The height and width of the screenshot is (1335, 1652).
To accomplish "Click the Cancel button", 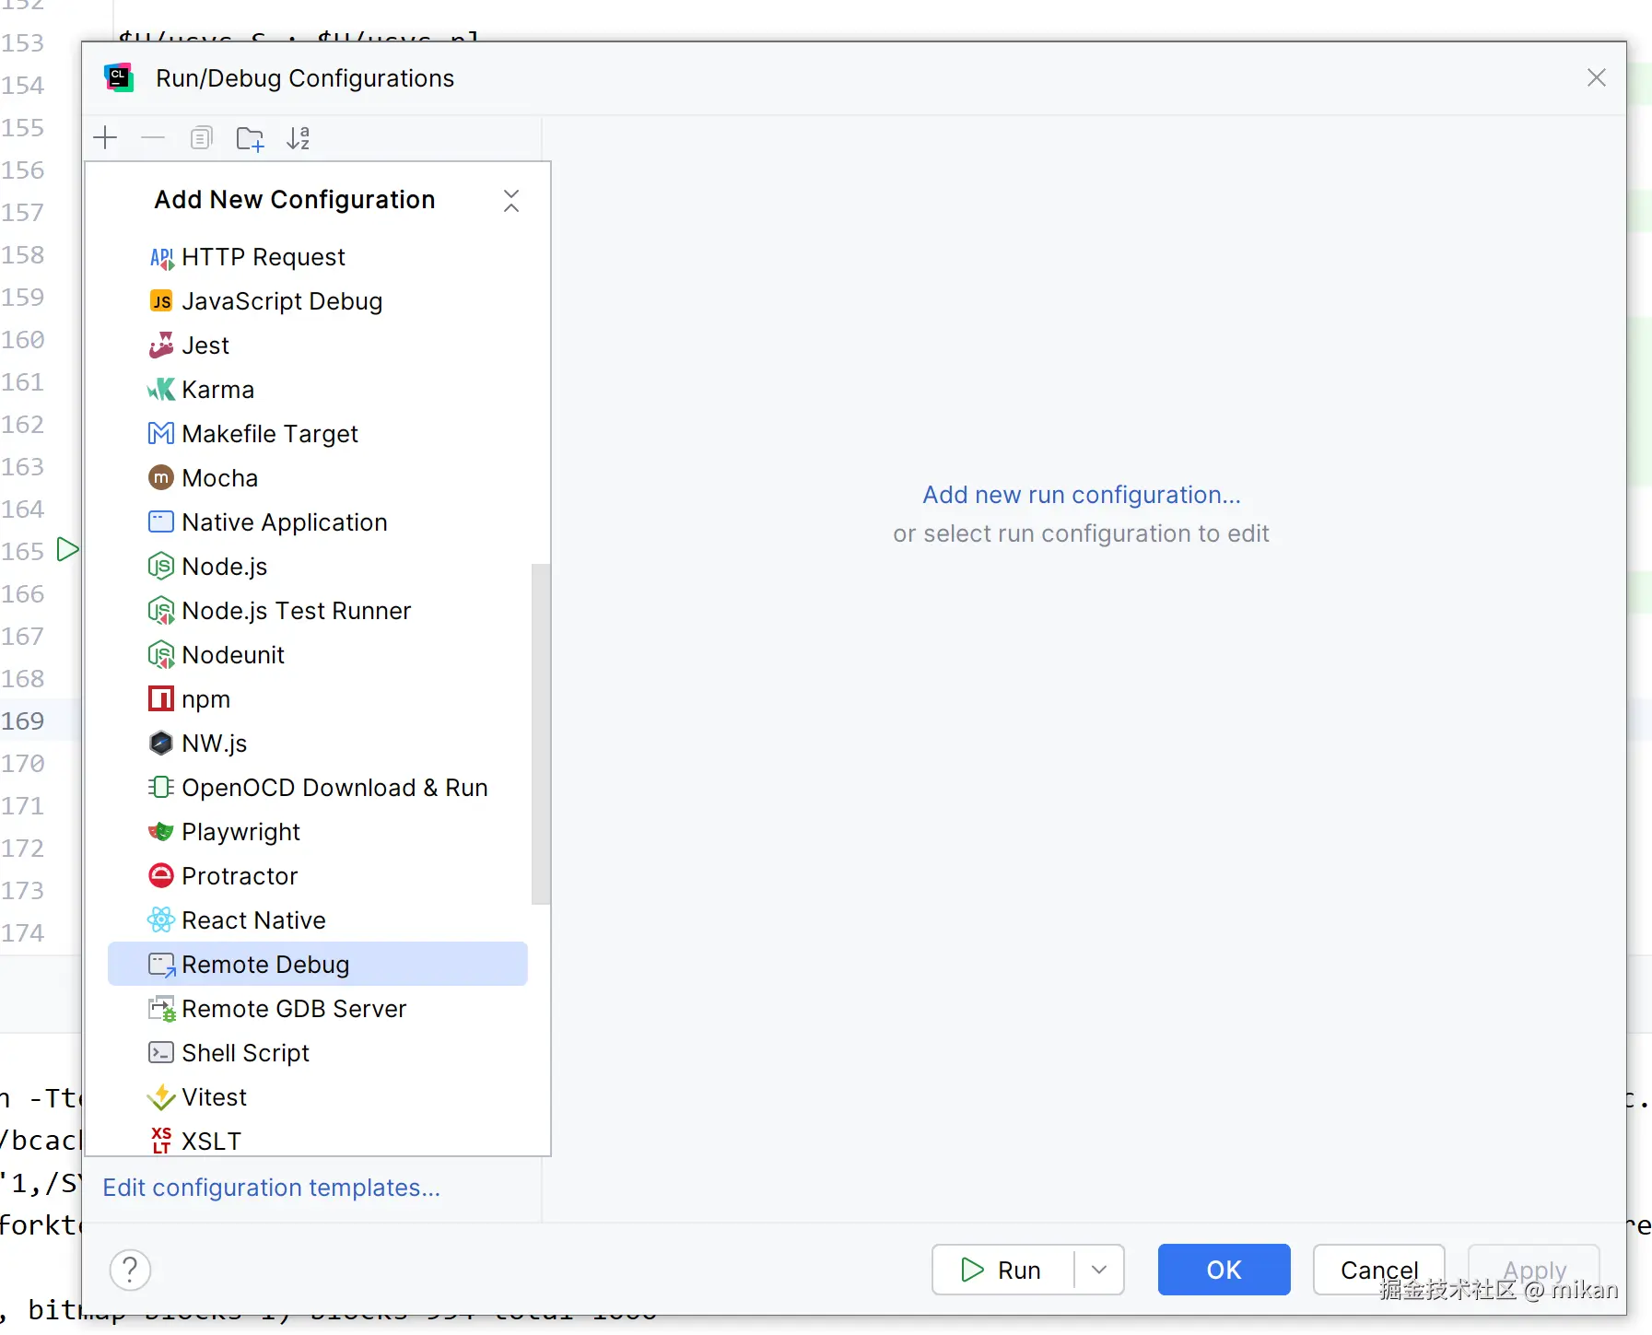I will (1378, 1270).
